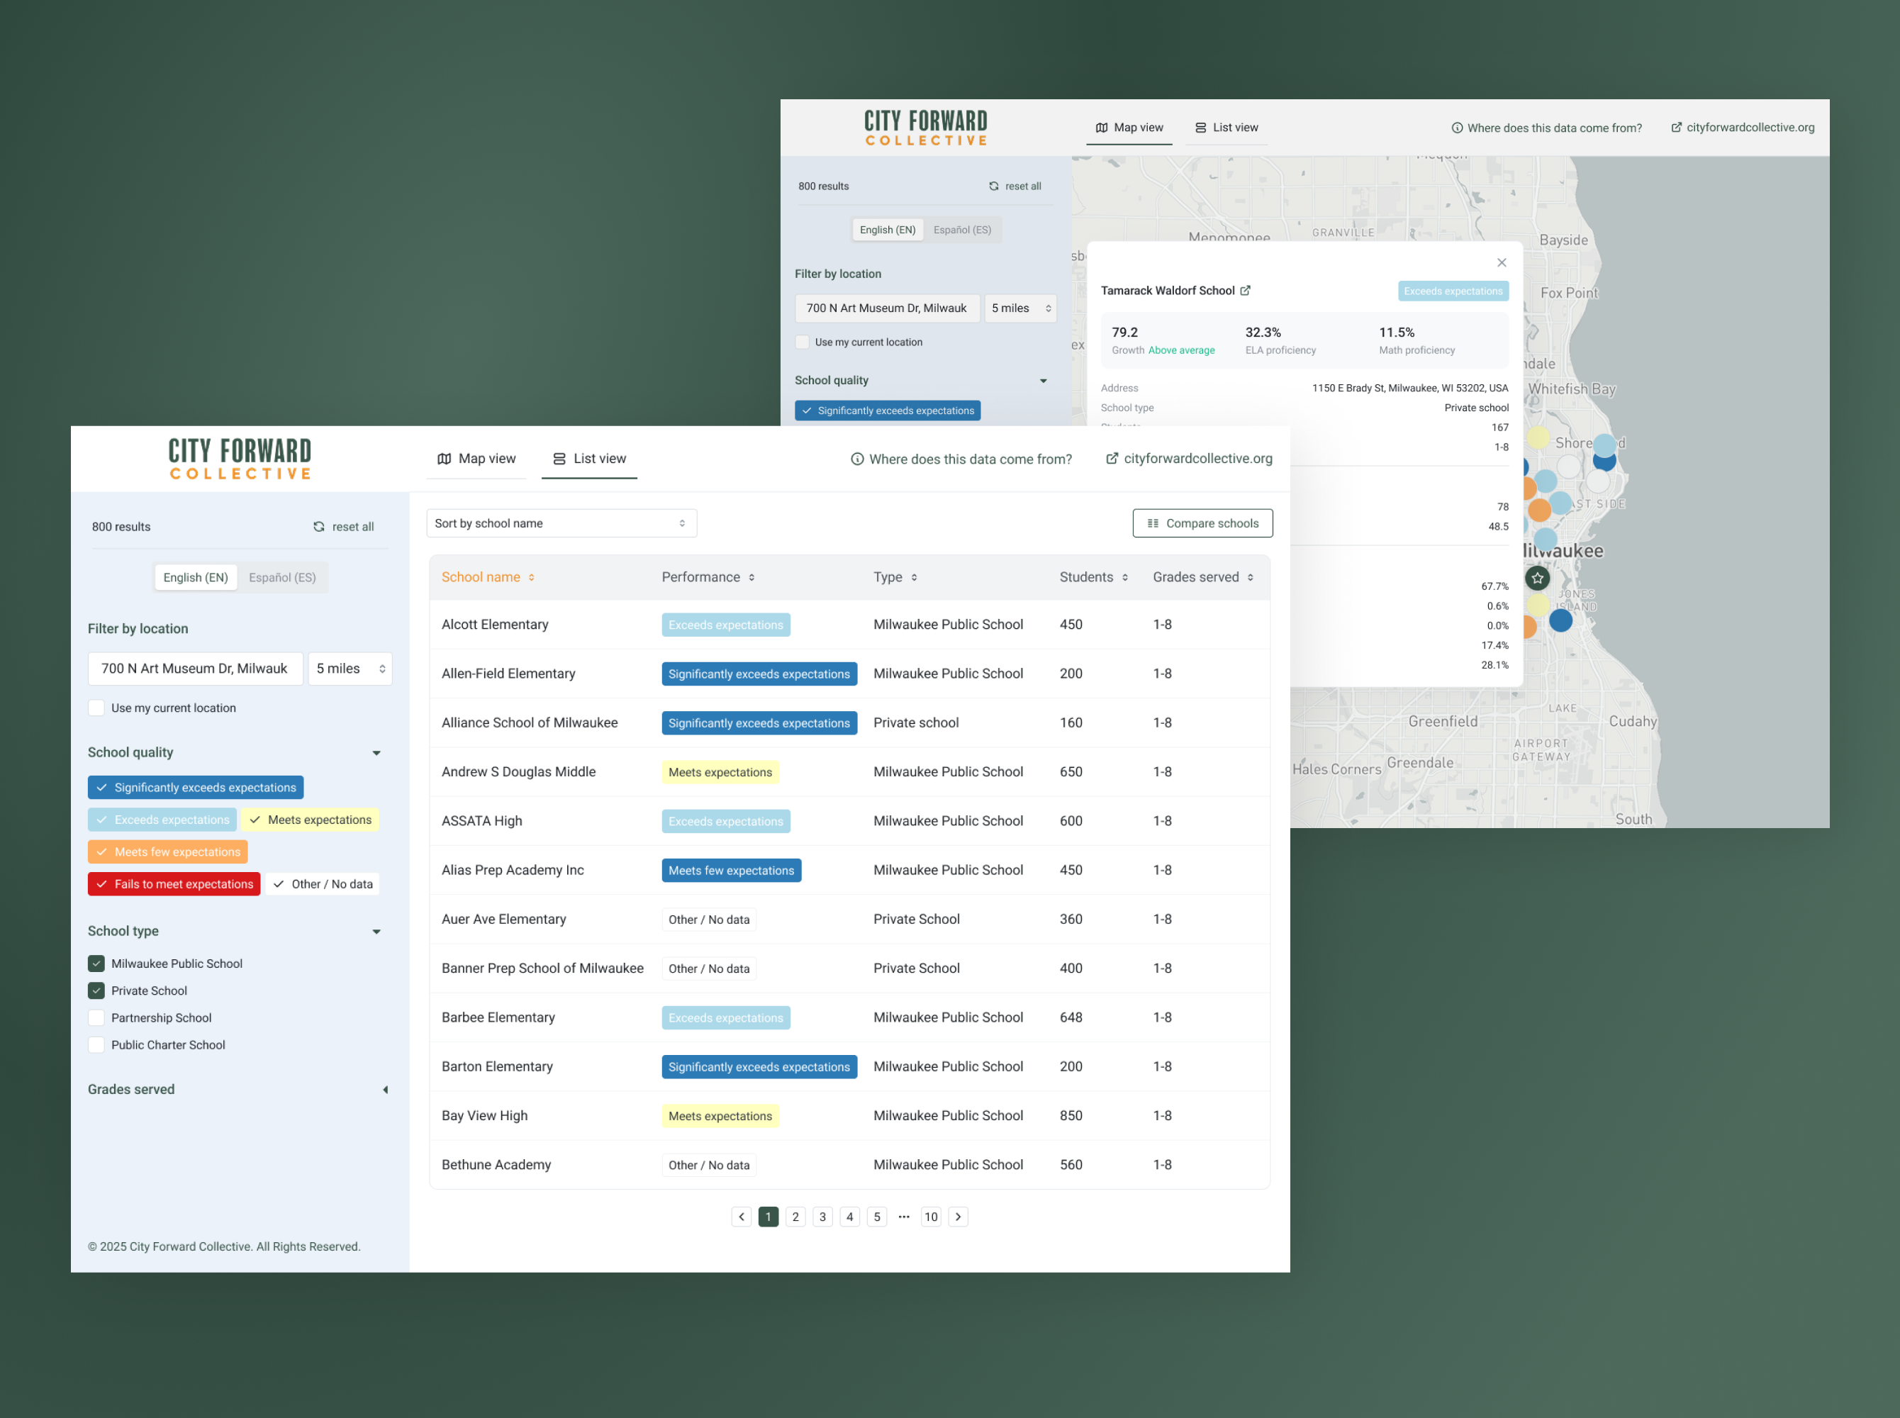This screenshot has height=1418, width=1900.
Task: Go to next page using right chevron
Action: click(x=958, y=1216)
